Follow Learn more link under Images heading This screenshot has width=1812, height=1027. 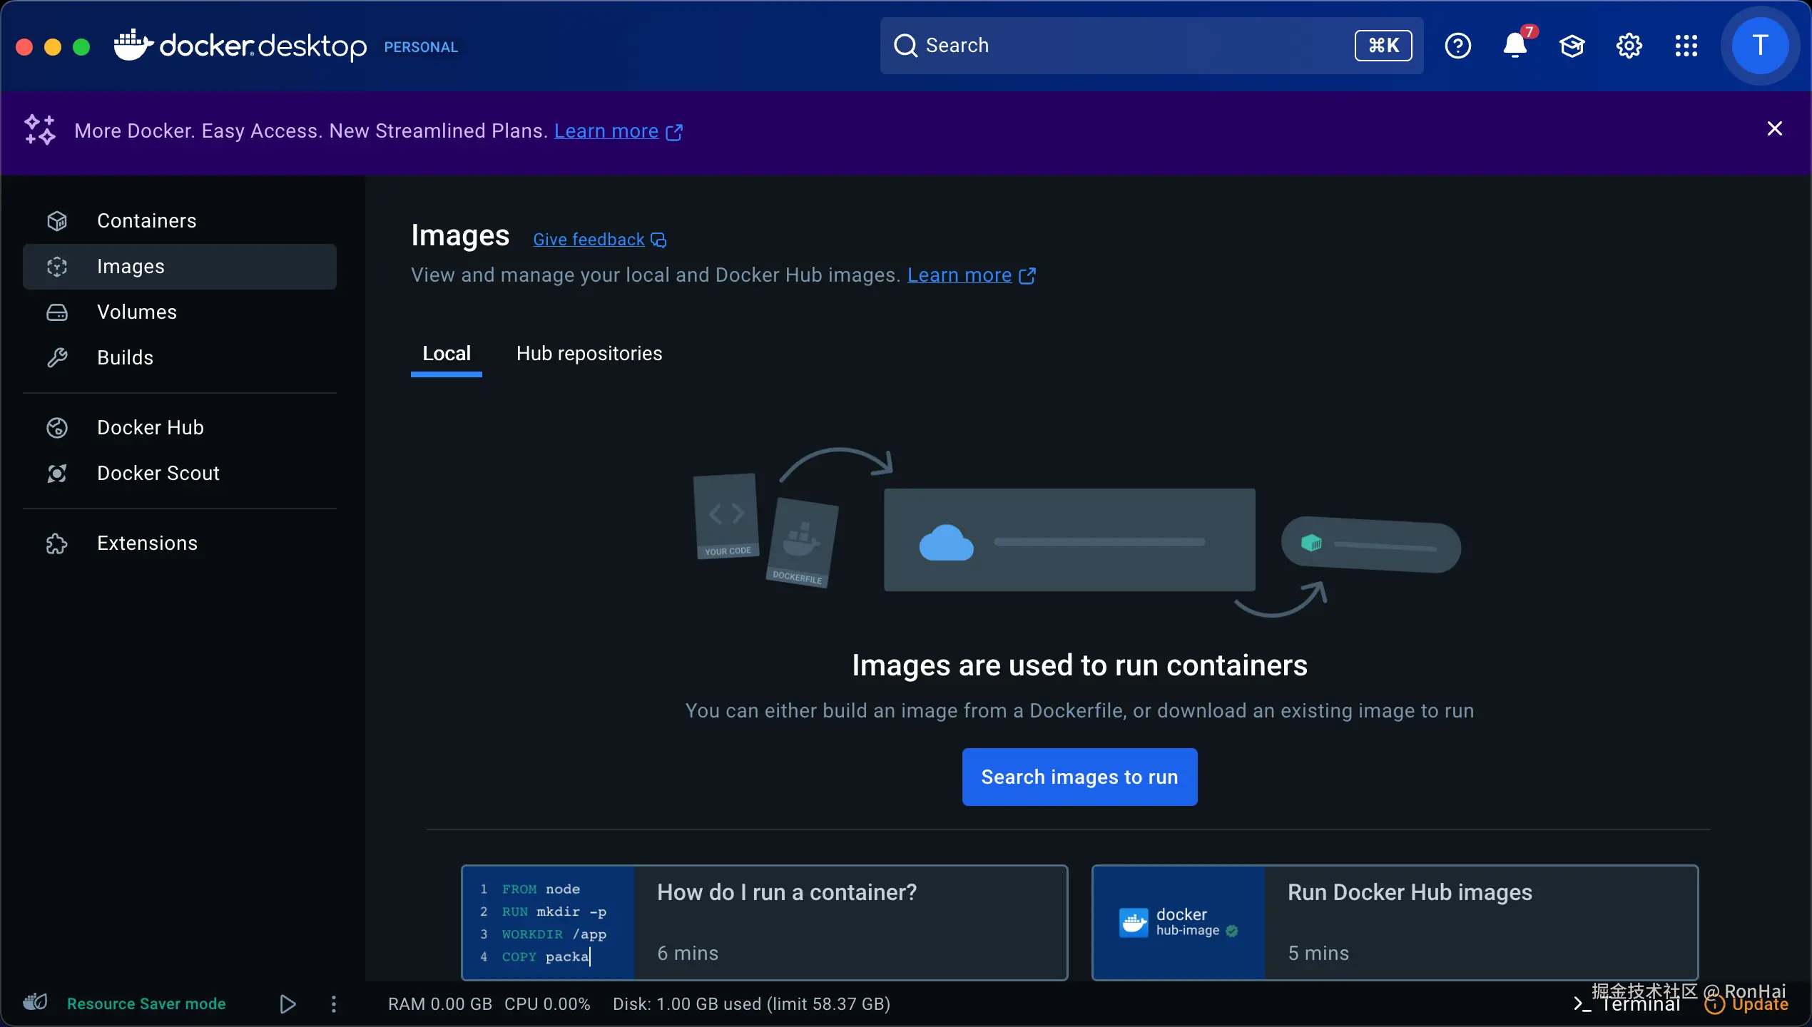(x=960, y=275)
